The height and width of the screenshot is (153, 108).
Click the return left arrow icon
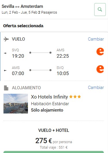click(x=5, y=70)
